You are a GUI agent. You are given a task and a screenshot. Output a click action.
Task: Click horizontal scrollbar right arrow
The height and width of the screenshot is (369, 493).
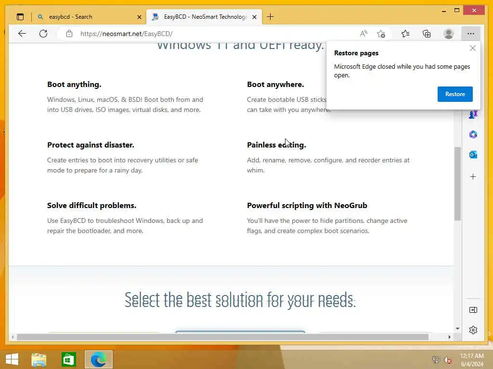tap(449, 337)
